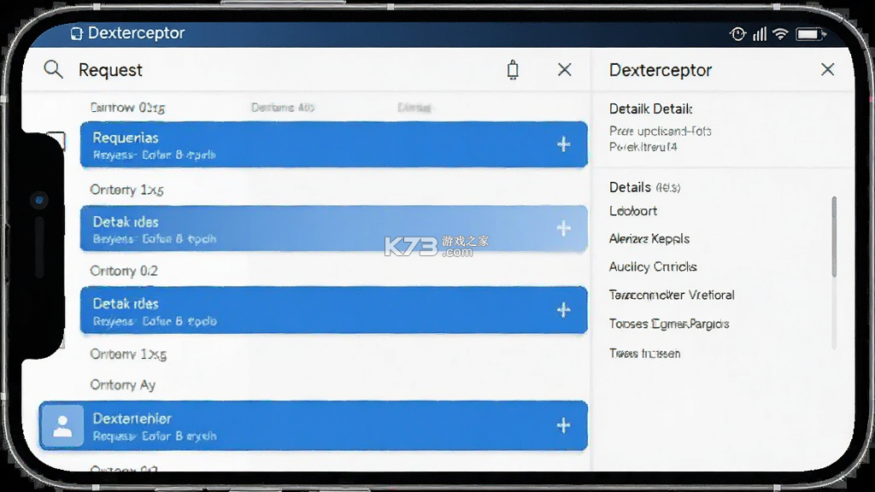Click the clock icon in status bar

737,34
